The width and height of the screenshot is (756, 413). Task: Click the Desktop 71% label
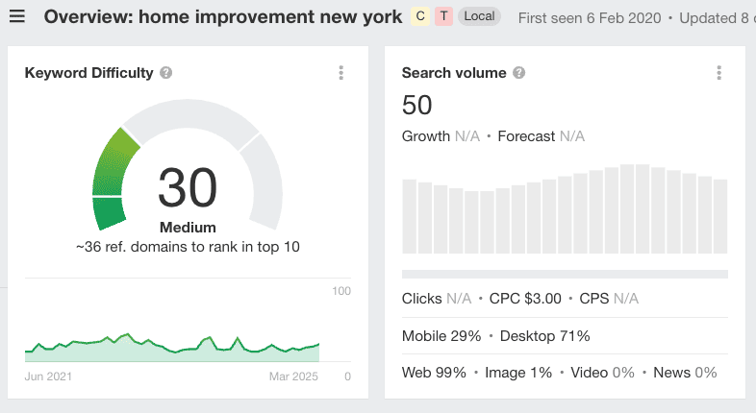tap(545, 336)
